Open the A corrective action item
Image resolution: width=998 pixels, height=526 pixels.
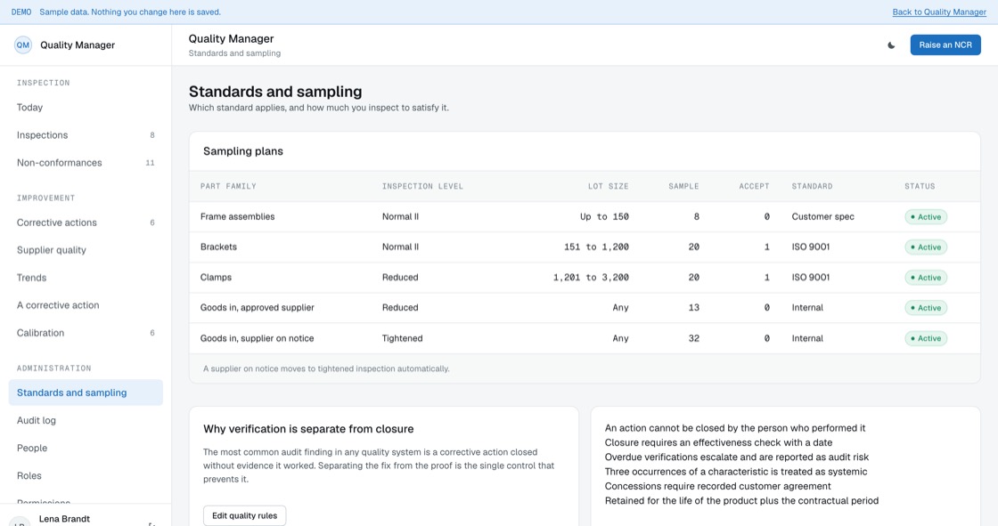click(x=86, y=305)
